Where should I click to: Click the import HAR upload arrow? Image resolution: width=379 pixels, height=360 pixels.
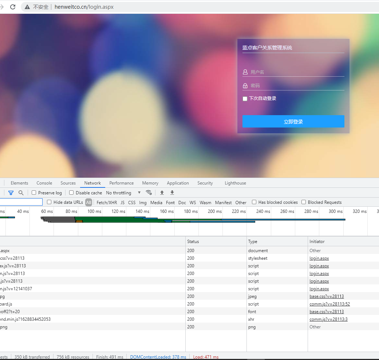click(x=162, y=193)
